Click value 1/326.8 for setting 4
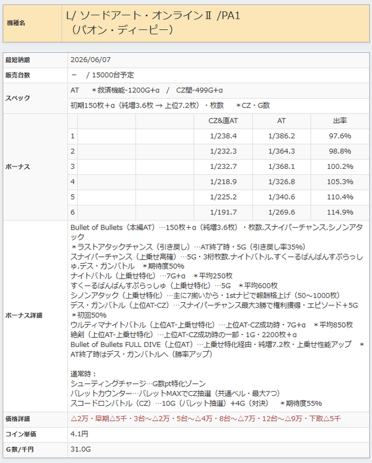Image resolution: width=372 pixels, height=463 pixels. (281, 182)
